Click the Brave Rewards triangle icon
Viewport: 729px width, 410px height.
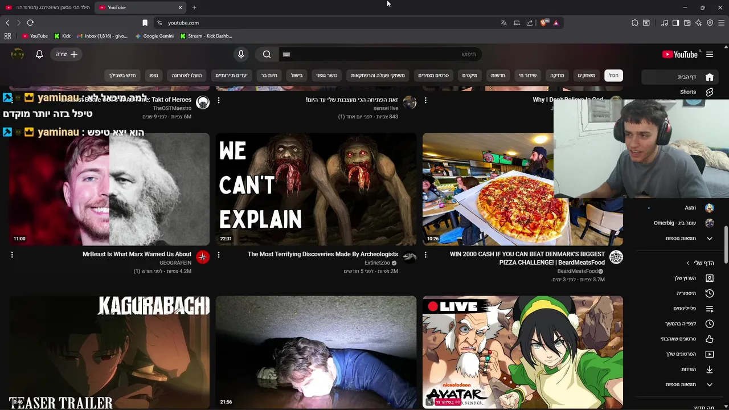(x=556, y=23)
